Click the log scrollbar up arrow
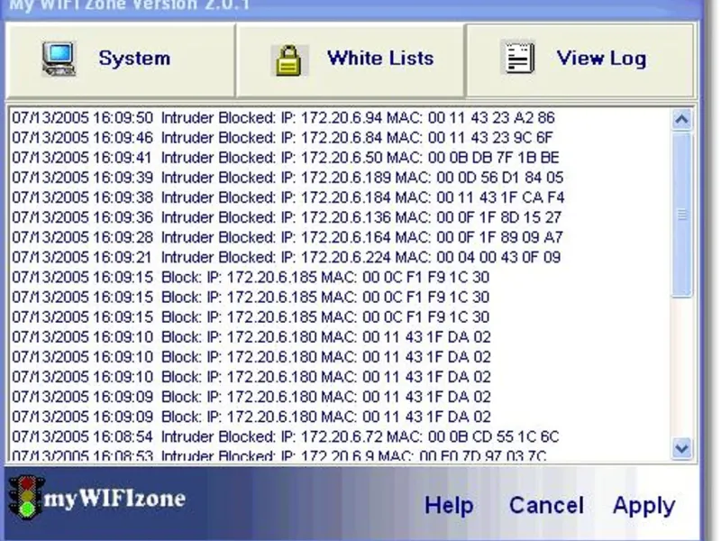 click(x=681, y=120)
